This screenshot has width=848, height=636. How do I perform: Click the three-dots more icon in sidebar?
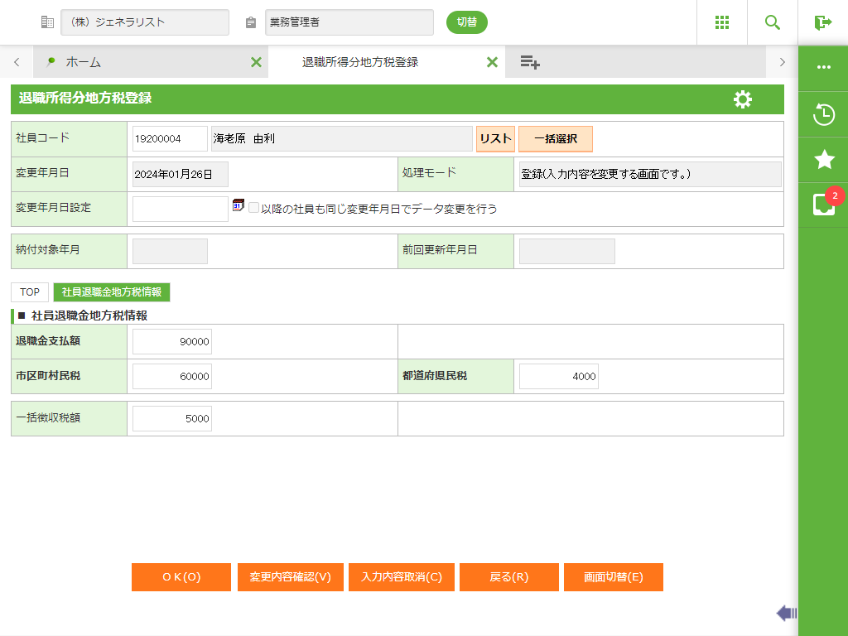(823, 67)
